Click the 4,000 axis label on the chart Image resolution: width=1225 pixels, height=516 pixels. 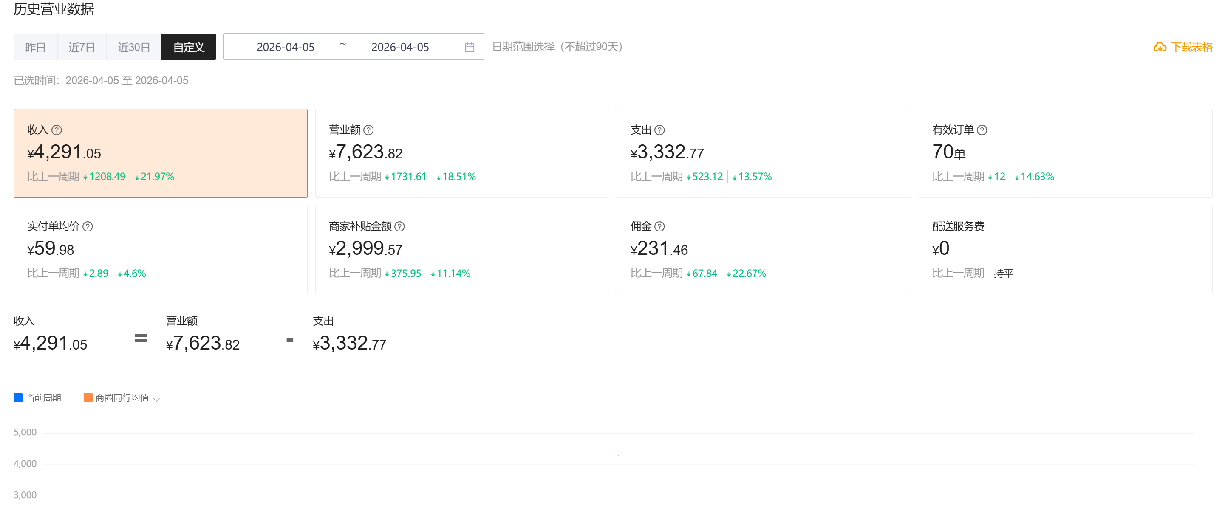click(x=25, y=464)
